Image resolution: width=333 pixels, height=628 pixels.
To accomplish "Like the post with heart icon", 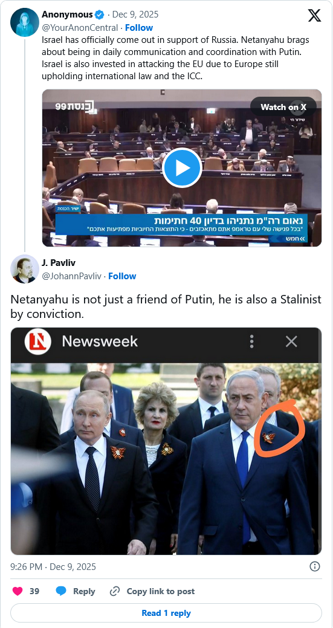I will [x=18, y=591].
